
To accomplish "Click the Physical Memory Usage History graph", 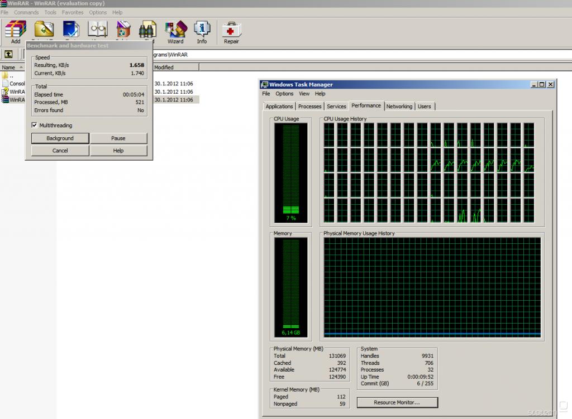I will pyautogui.click(x=432, y=287).
